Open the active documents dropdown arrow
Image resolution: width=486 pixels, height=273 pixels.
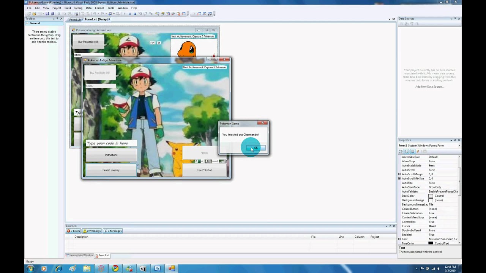[x=389, y=19]
